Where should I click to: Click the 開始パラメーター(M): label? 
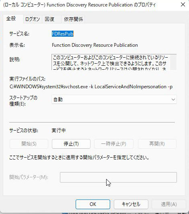tap(29, 177)
